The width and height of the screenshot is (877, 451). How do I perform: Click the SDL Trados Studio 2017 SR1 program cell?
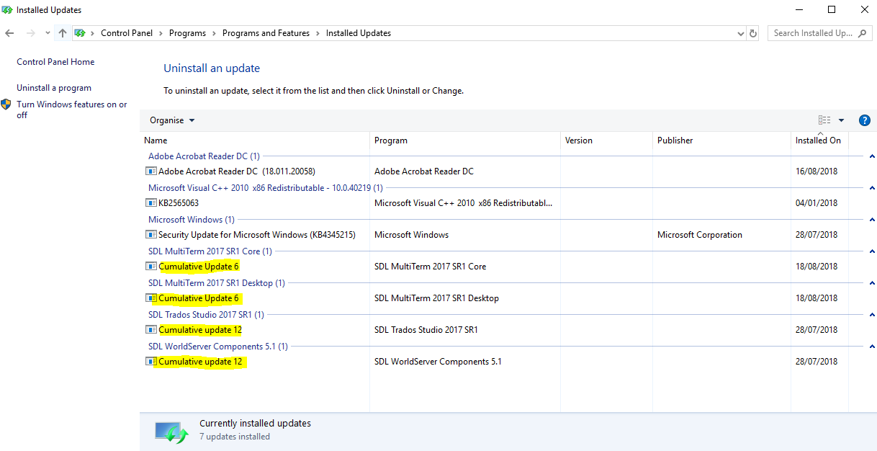pos(426,330)
